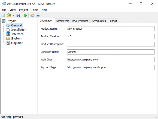Image resolution: width=158 pixels, height=119 pixels.
Task: Expand the Open project dropdown arrow
Action: (x=14, y=15)
